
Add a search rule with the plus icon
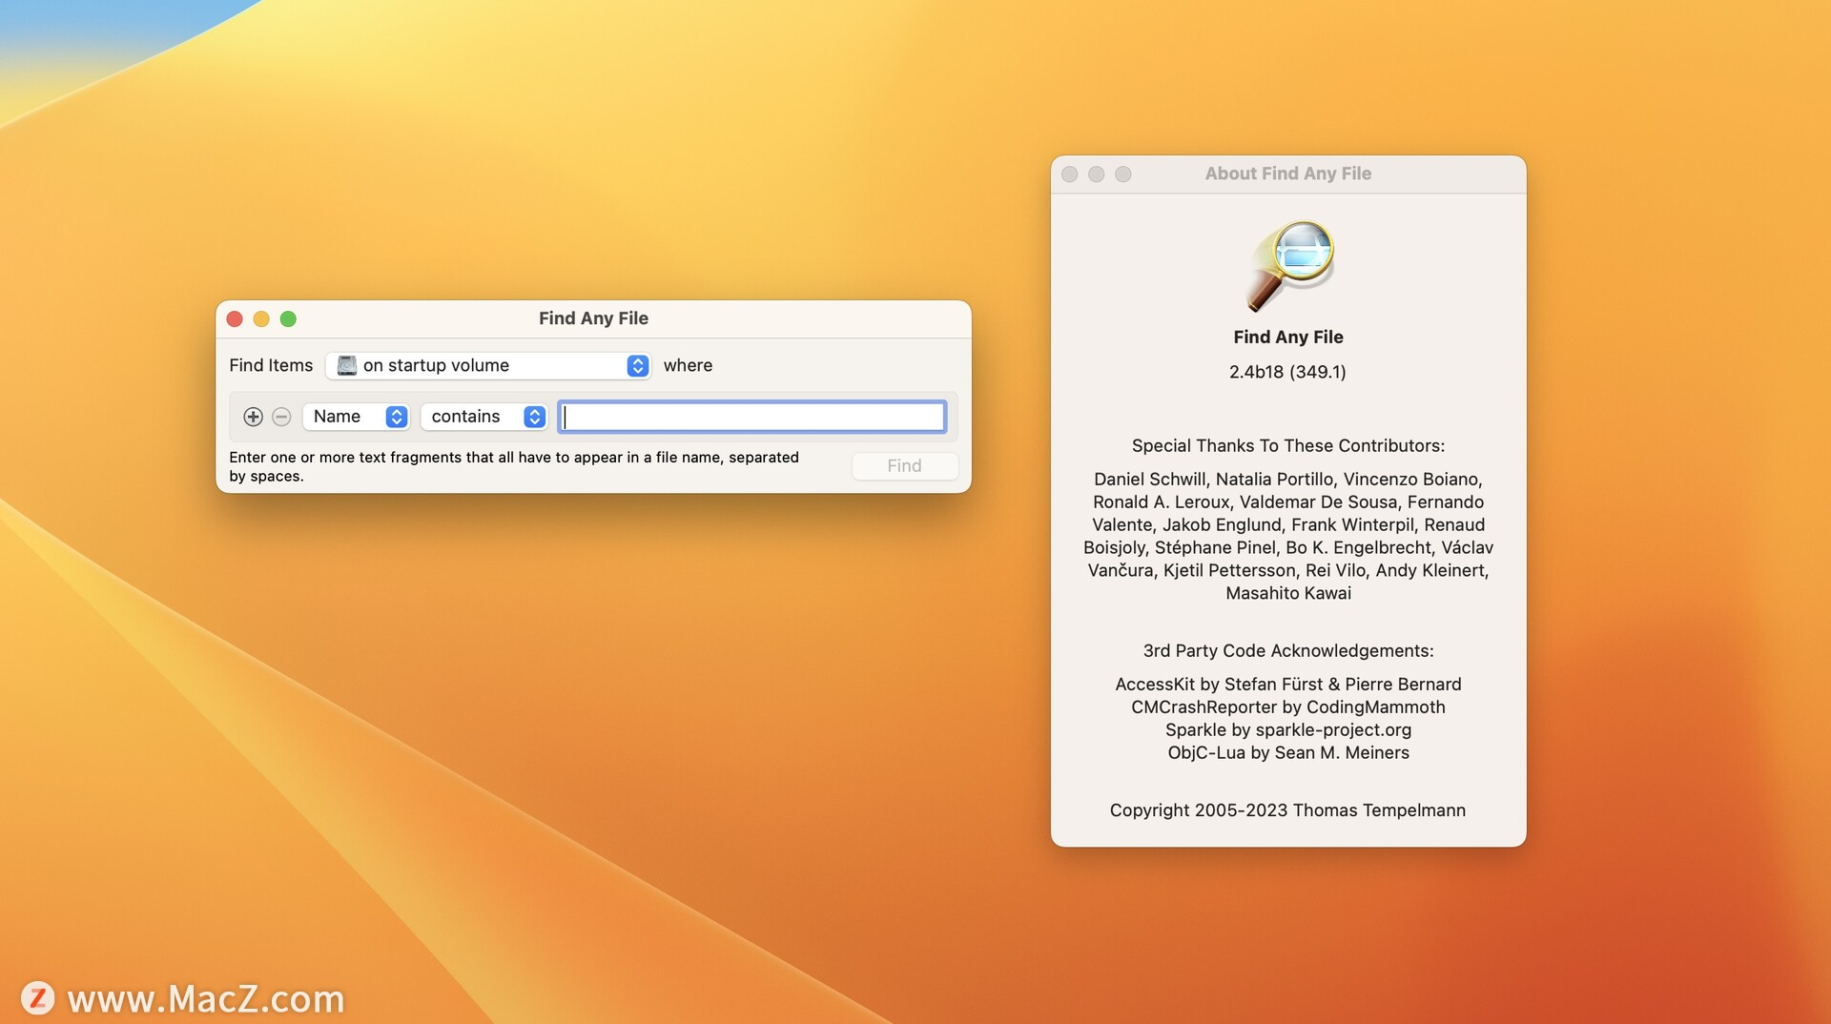253,417
